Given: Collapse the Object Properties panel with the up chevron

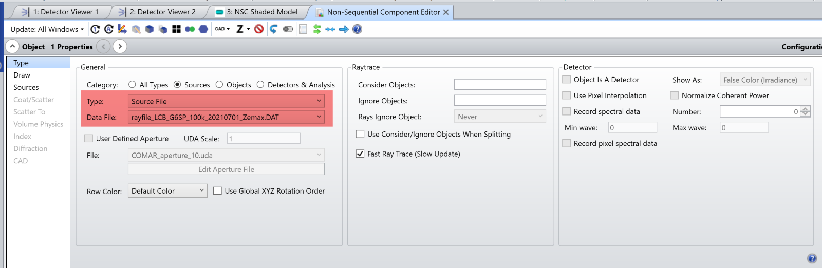Looking at the screenshot, I should point(12,46).
